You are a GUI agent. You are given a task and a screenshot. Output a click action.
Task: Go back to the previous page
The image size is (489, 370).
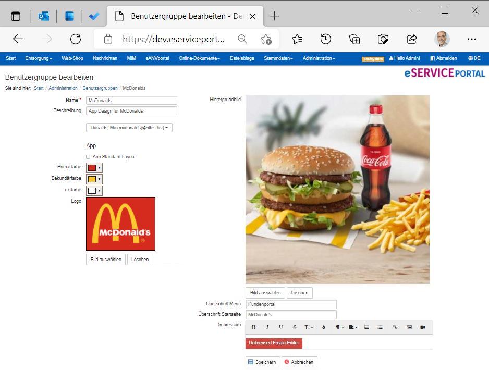[x=18, y=39]
